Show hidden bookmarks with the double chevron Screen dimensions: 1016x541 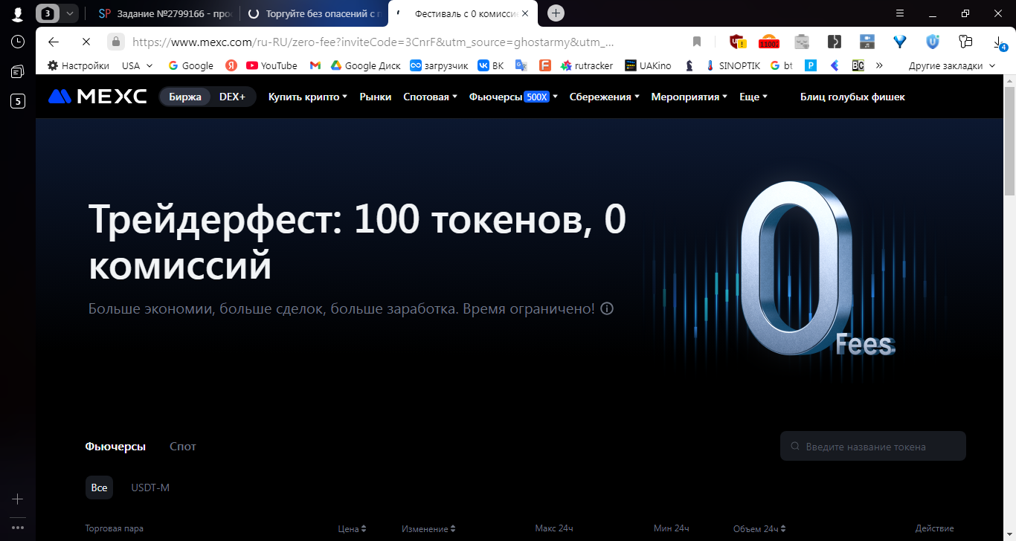click(880, 65)
